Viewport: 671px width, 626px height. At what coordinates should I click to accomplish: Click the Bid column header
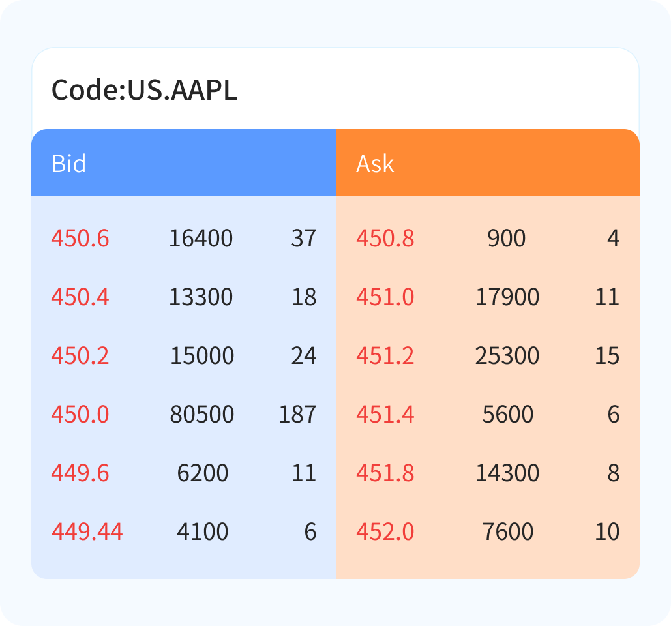(x=69, y=163)
